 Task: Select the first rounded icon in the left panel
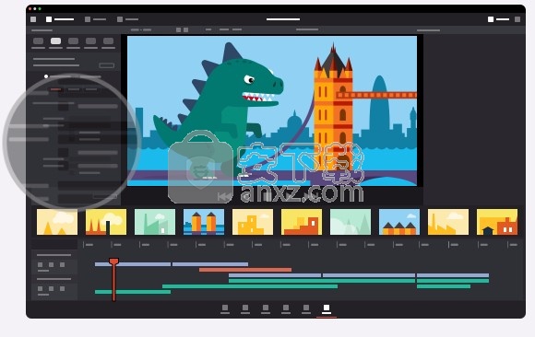coord(38,41)
